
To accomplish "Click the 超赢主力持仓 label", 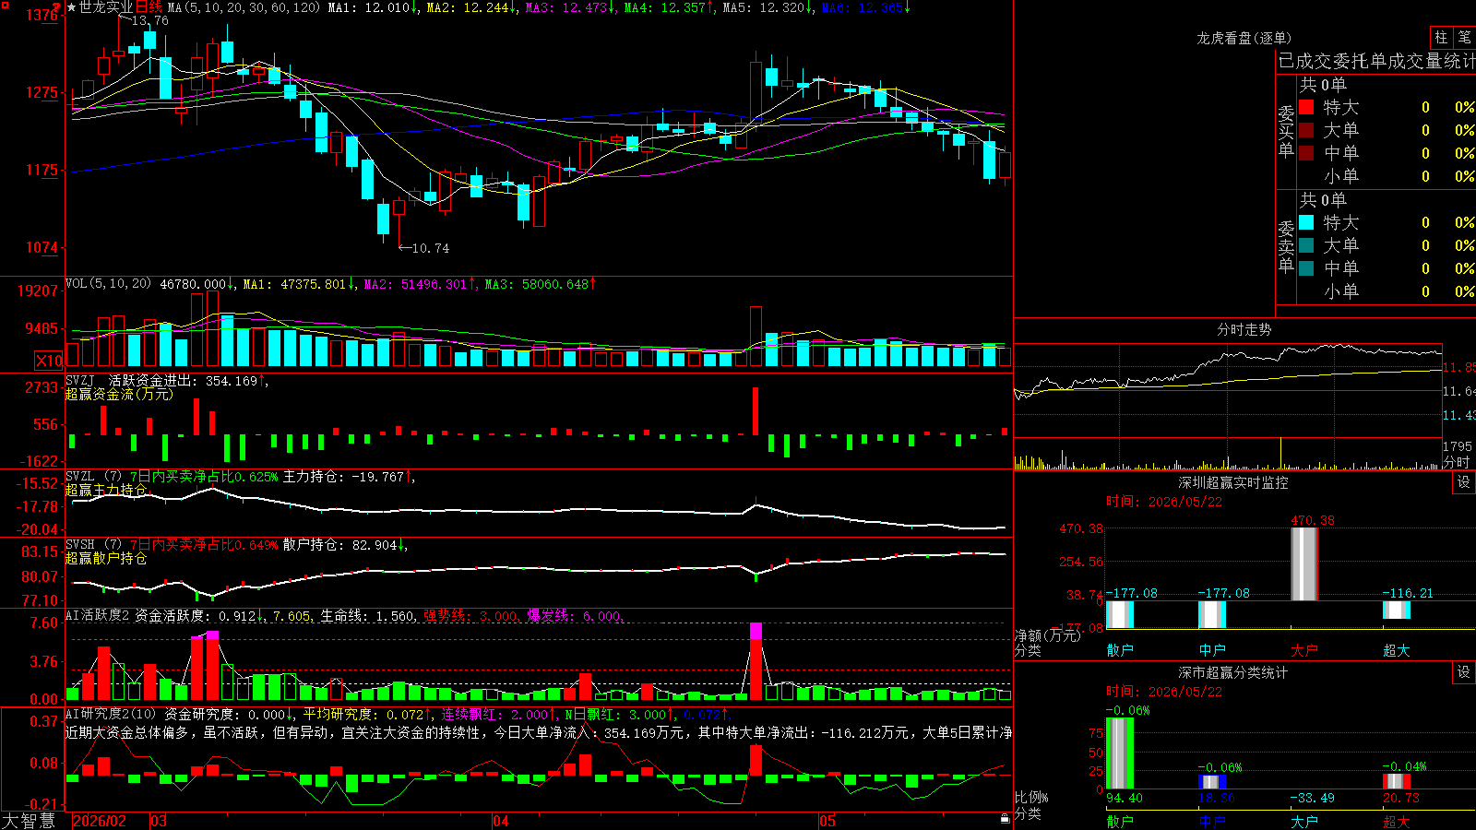I will [x=106, y=490].
